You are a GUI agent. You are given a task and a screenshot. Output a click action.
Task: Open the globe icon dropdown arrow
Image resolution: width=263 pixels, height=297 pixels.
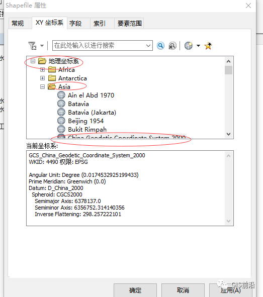click(x=198, y=46)
